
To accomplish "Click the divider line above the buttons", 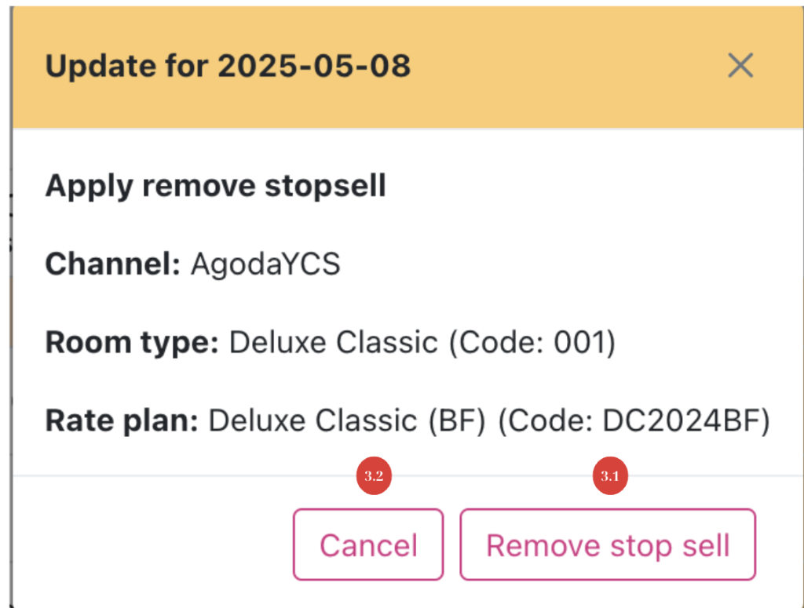I will (x=196, y=475).
